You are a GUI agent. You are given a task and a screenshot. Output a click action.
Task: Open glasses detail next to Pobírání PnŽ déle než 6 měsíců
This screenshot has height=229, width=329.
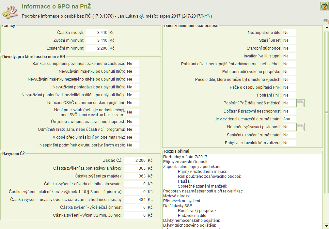(300, 103)
